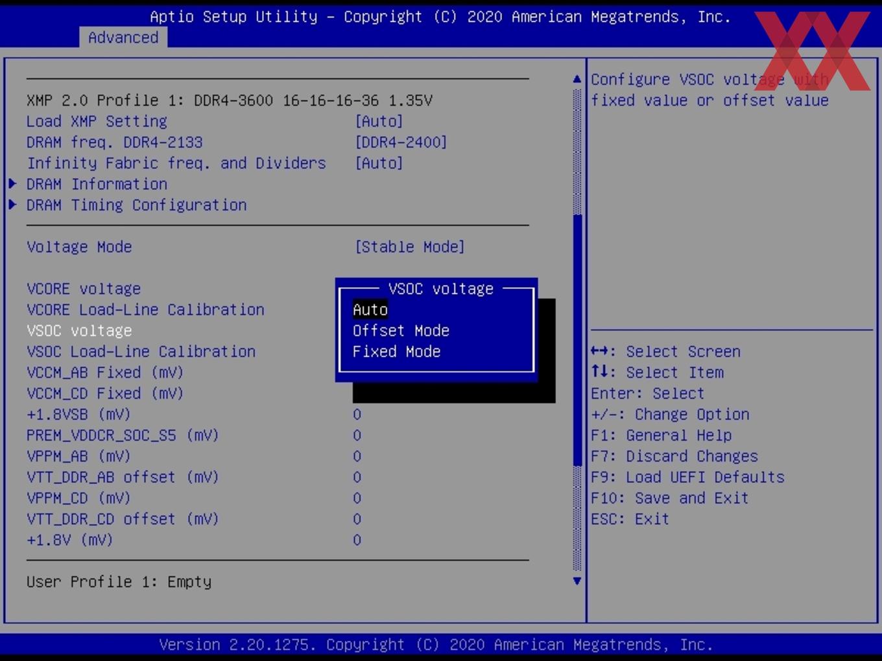This screenshot has width=882, height=661.
Task: Edit the +1.8VSB value 0
Action: tap(357, 414)
